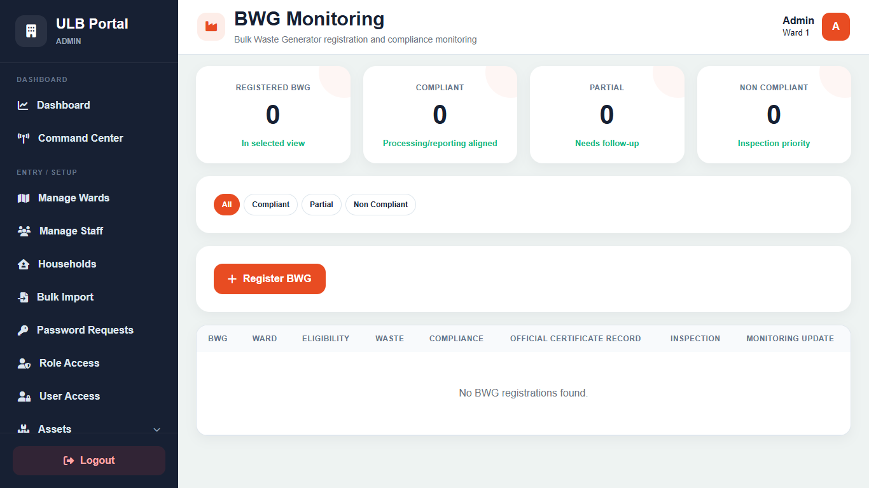The width and height of the screenshot is (869, 488).
Task: Click the OFFICIAL CERTIFICATE RECORD column header
Action: pyautogui.click(x=576, y=339)
